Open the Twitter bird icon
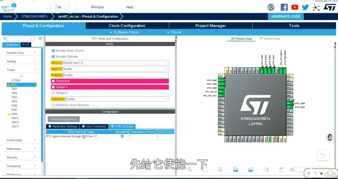Screen dimensions: 338x179 (305, 7)
